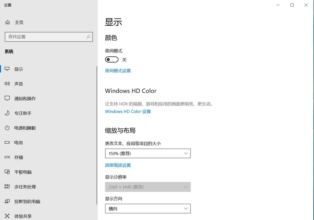Click the Windows HD Color 设置 link

point(128,111)
